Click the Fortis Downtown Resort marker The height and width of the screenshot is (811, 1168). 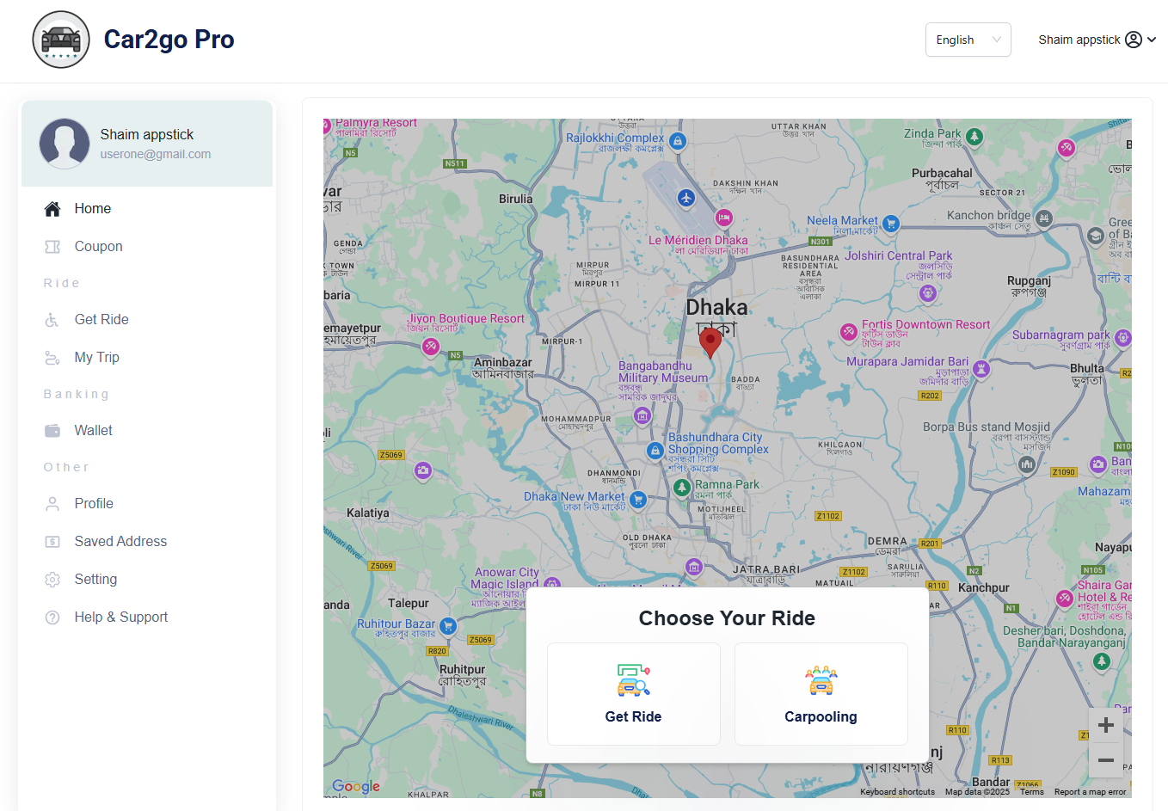click(849, 332)
